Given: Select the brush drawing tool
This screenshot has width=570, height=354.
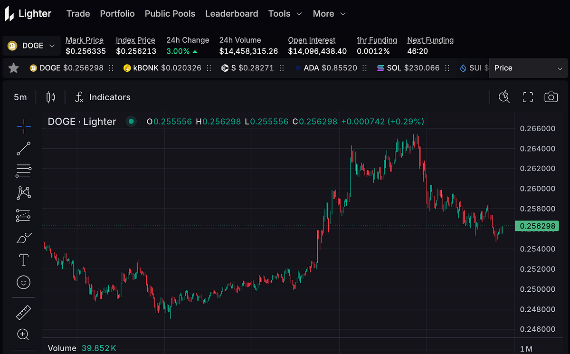Looking at the screenshot, I should 23,238.
